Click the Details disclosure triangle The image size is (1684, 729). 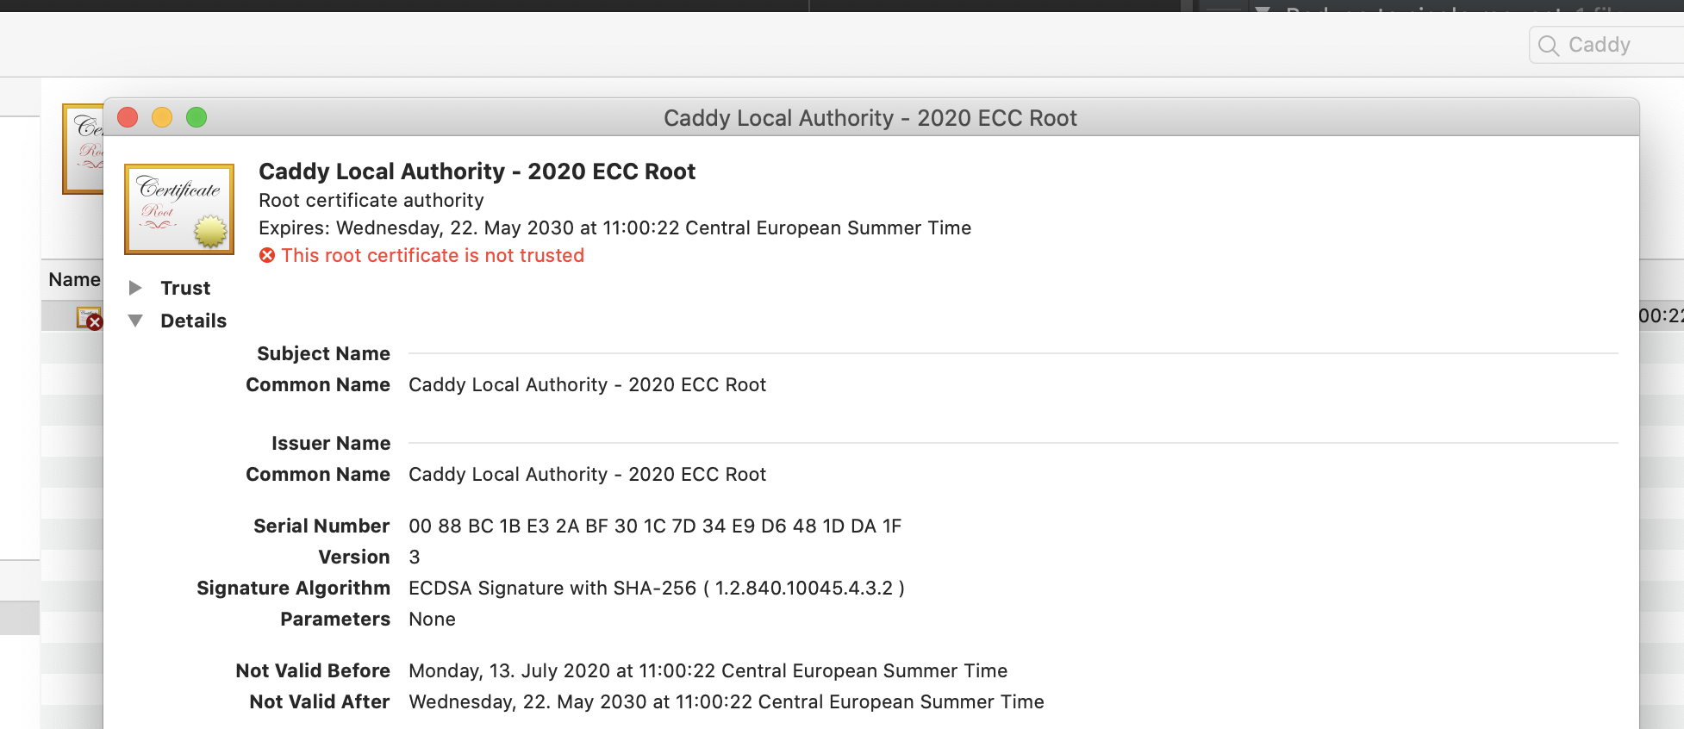[135, 320]
